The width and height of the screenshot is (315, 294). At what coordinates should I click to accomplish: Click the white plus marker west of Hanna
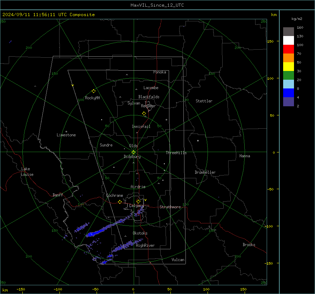[x=198, y=141]
